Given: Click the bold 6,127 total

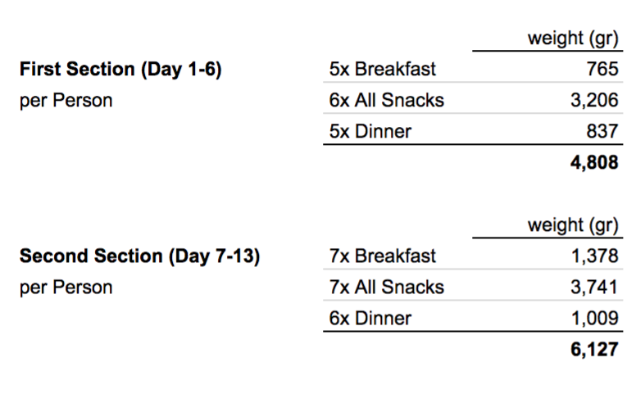Looking at the screenshot, I should [x=593, y=350].
